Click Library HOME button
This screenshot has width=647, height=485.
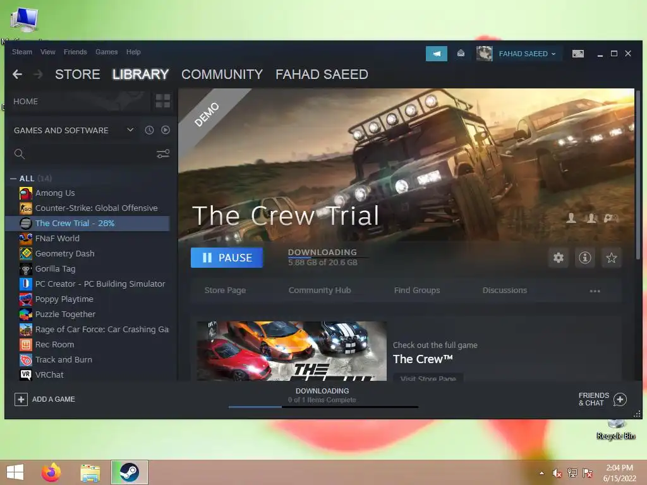pos(25,102)
